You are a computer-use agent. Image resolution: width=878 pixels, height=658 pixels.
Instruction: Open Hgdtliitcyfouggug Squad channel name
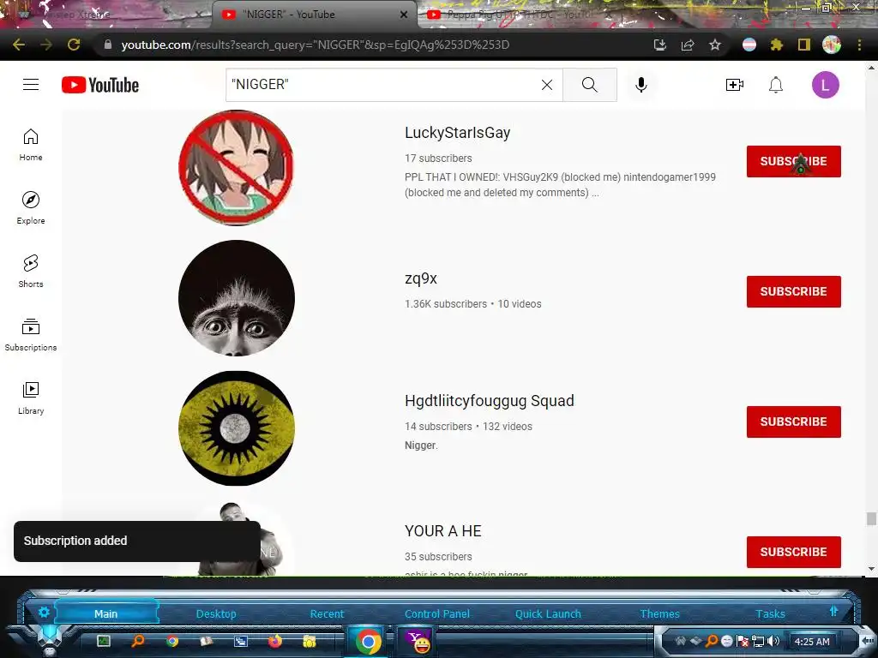[490, 401]
